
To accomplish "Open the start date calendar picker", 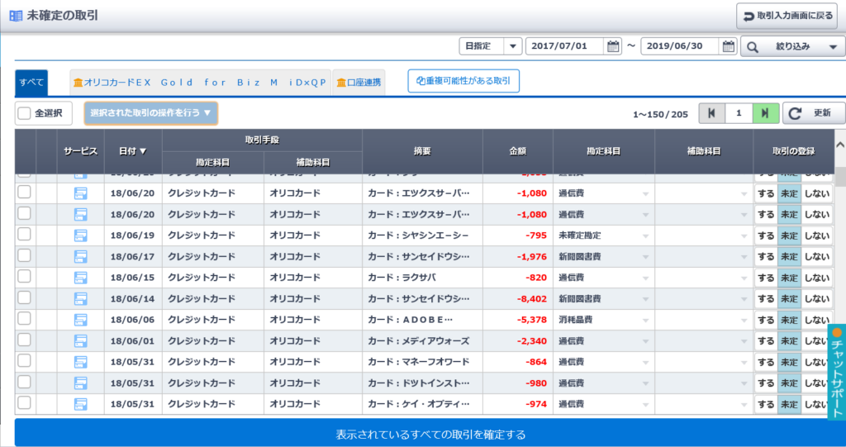I will (x=613, y=46).
